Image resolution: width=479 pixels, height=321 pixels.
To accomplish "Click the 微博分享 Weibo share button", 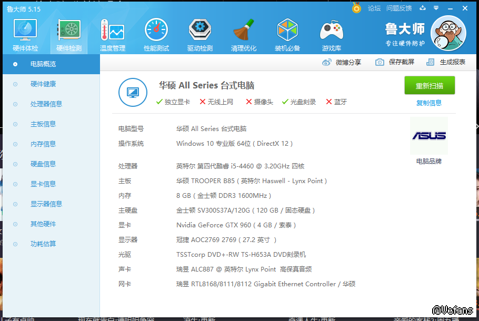I will click(342, 62).
